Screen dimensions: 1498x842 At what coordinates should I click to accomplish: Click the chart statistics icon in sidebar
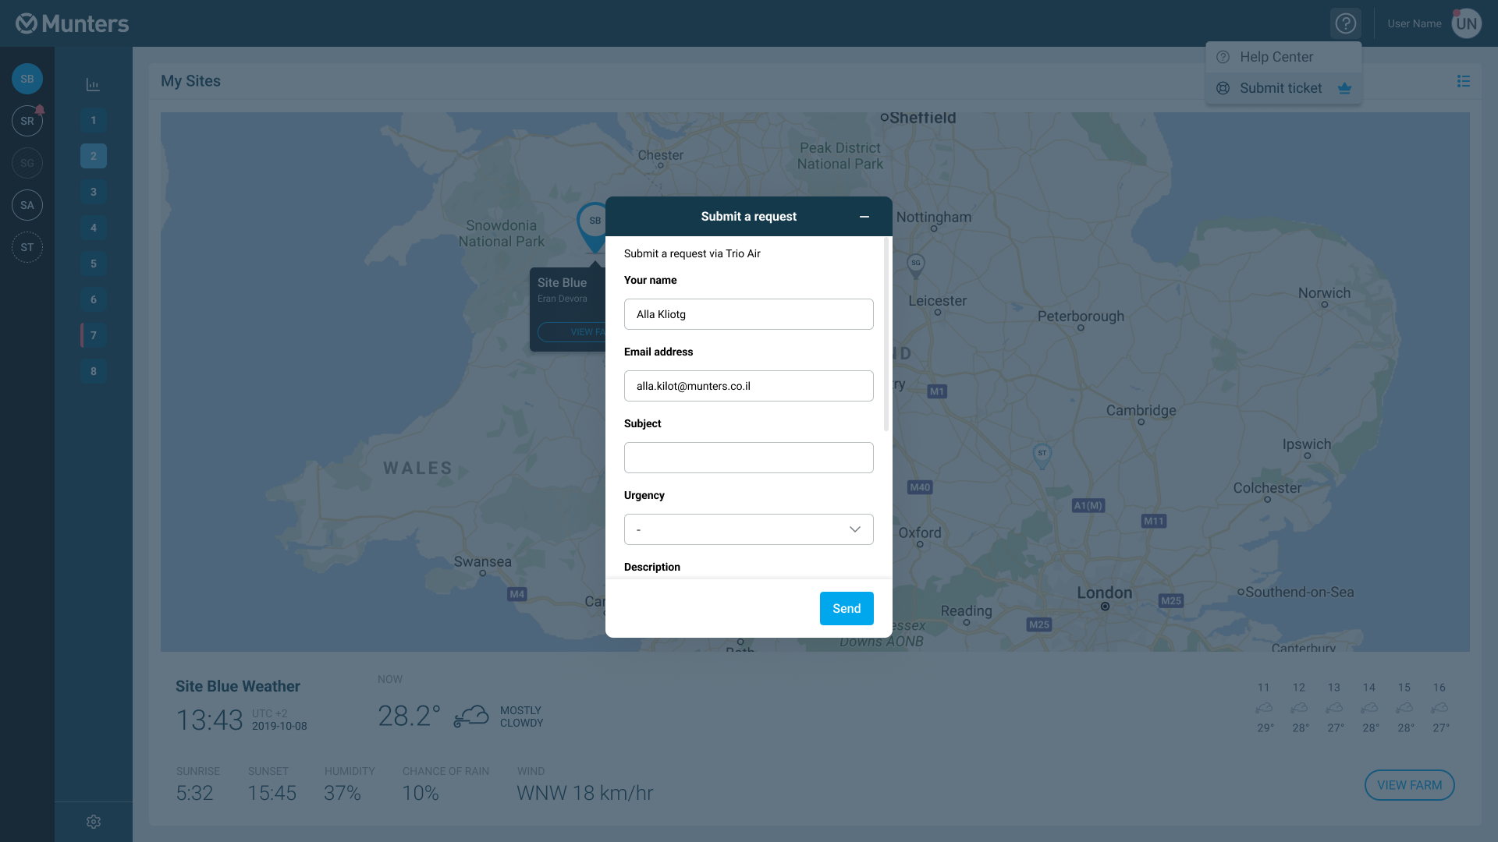(93, 84)
